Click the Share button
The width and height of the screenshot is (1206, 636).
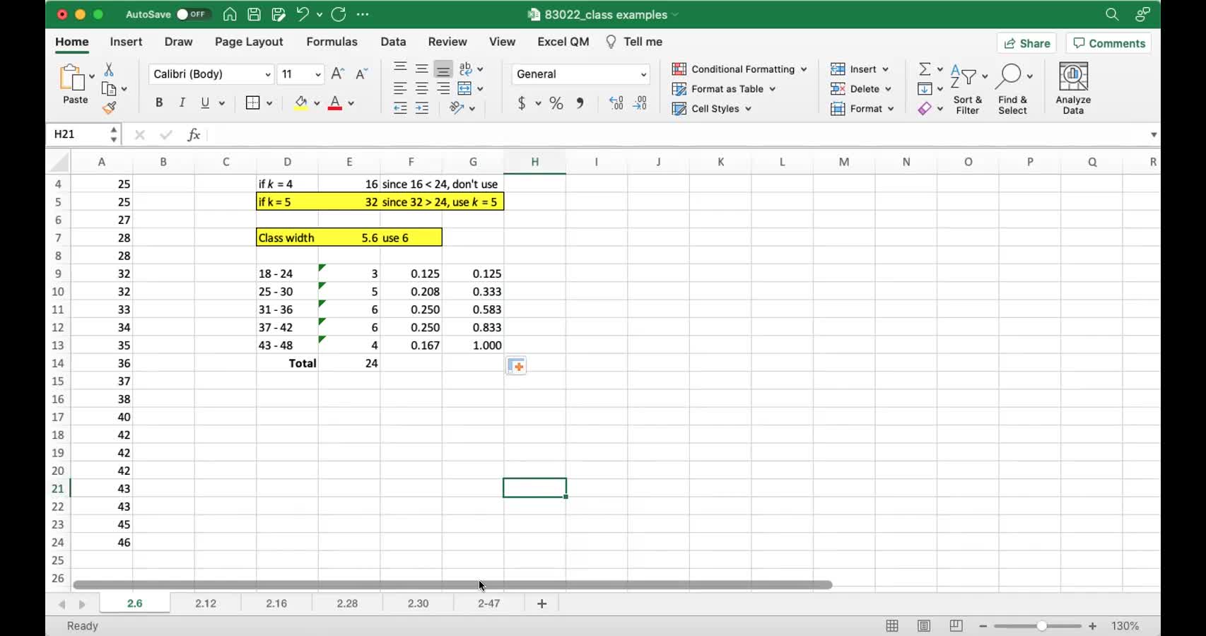click(x=1027, y=43)
